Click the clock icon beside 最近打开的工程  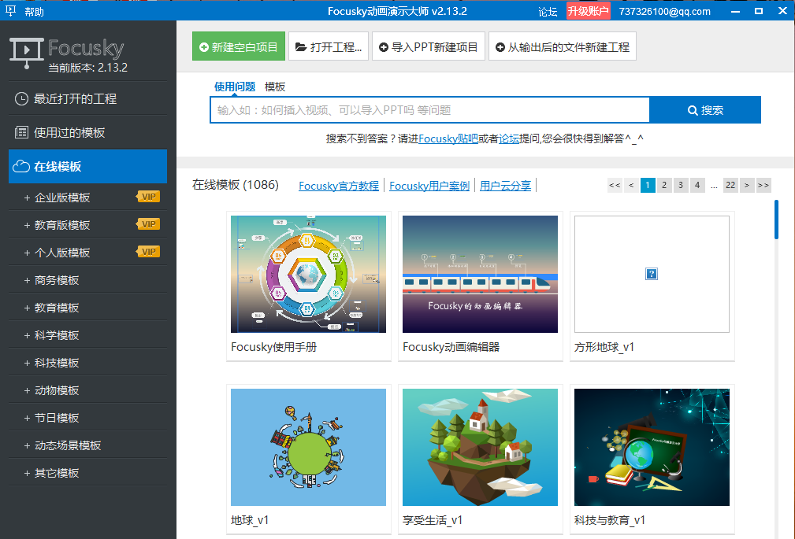tap(21, 99)
